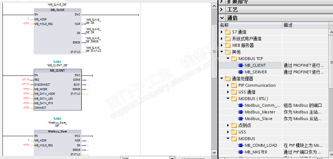Expand the USS folder tree node
This screenshot has height=159, width=333.
tap(228, 132)
